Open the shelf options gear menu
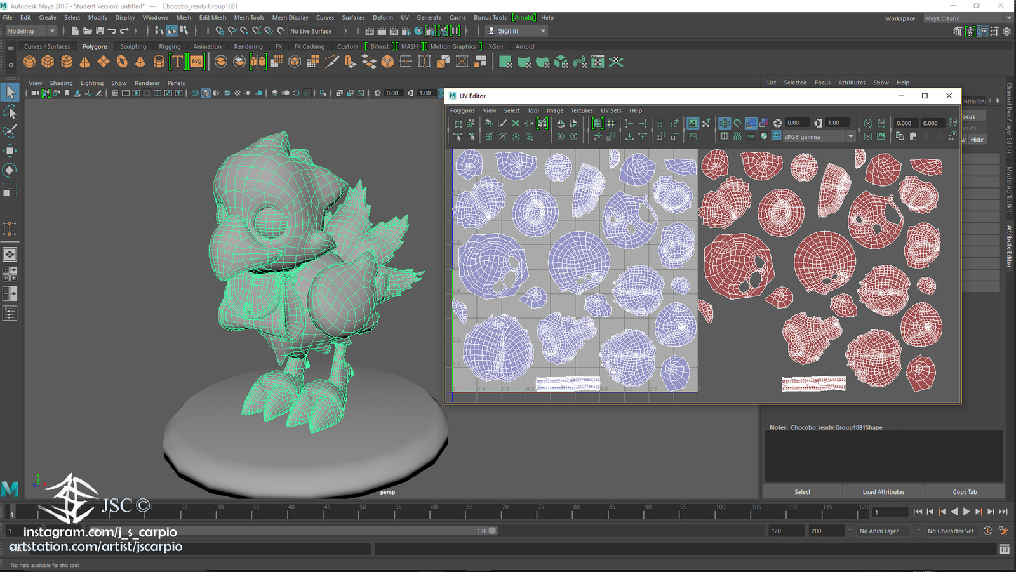Viewport: 1016px width, 572px height. 10,65
